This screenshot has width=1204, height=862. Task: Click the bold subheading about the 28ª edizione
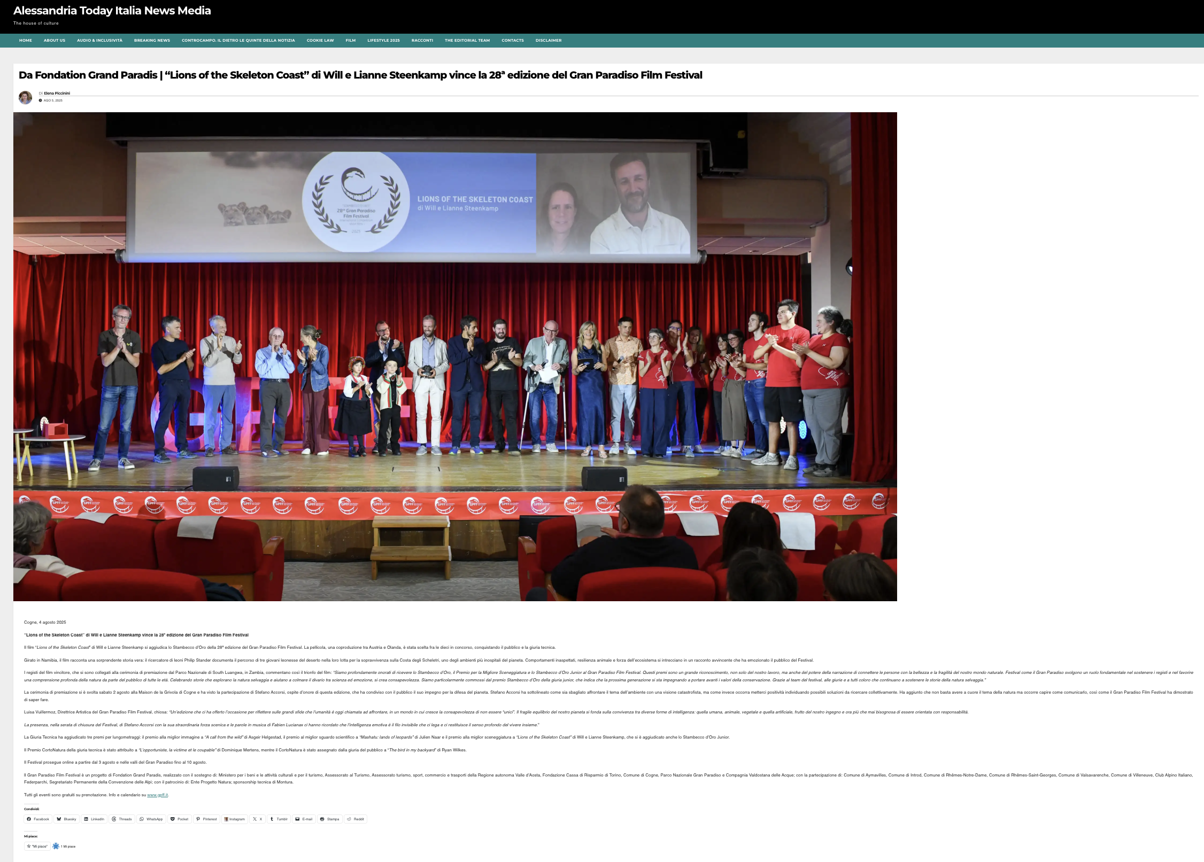tap(136, 635)
